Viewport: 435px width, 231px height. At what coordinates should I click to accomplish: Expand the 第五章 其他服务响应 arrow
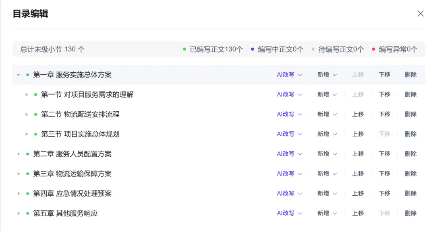click(18, 213)
